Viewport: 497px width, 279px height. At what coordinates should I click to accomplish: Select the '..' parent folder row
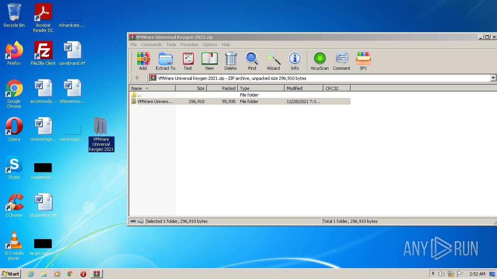240,95
